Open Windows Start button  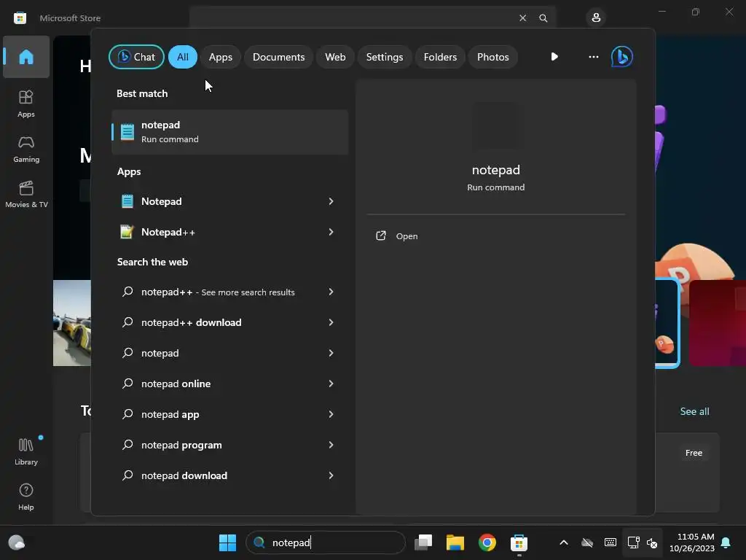227,542
